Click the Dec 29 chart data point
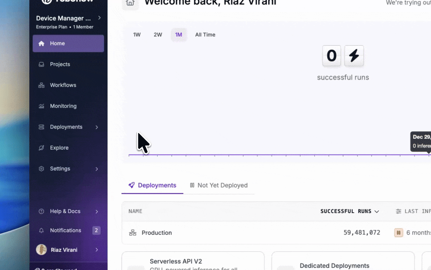 click(x=429, y=154)
